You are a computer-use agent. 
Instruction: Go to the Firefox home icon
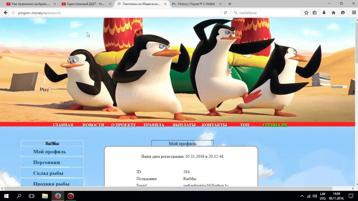[x=333, y=13]
